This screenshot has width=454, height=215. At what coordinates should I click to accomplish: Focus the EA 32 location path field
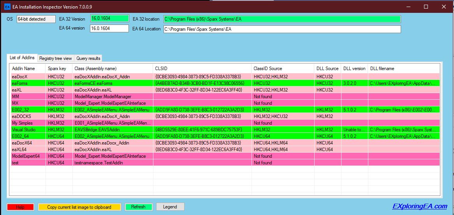[x=282, y=19]
